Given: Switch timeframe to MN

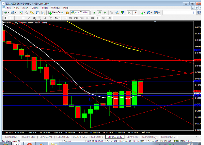Looking at the screenshot, I should coord(109,18).
